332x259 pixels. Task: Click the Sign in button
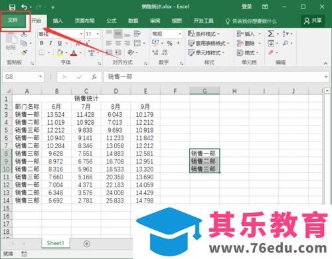pos(246,7)
